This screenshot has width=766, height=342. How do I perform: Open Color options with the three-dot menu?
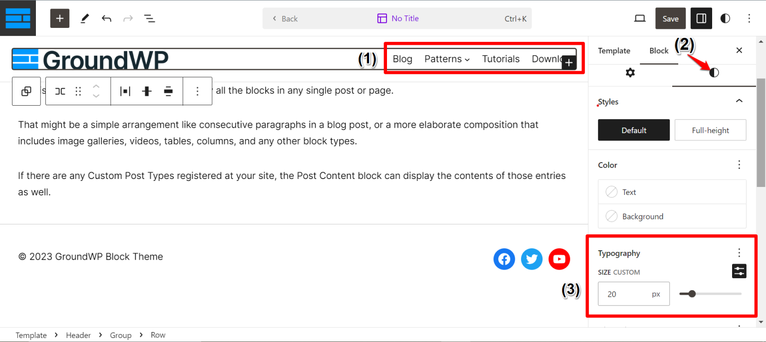739,165
